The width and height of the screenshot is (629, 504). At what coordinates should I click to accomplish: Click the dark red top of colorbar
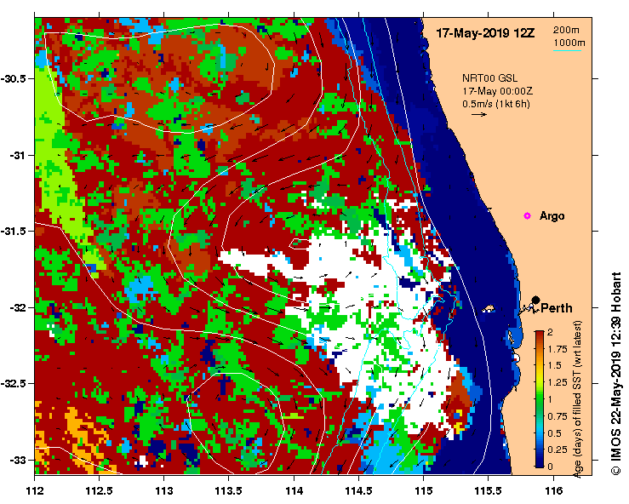click(x=540, y=334)
